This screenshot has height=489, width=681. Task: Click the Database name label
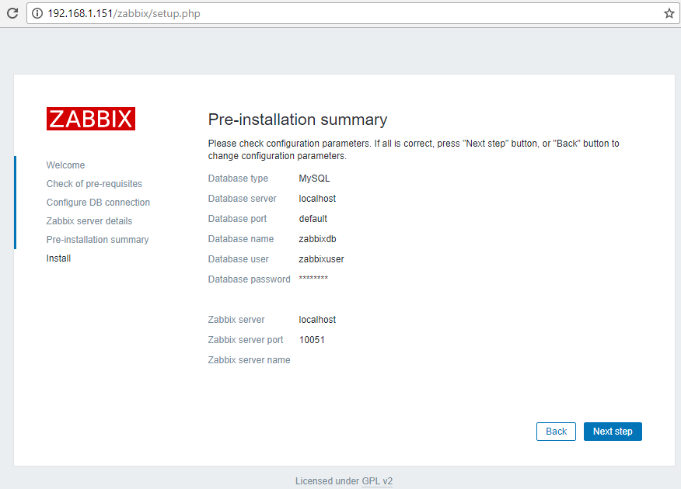[241, 239]
